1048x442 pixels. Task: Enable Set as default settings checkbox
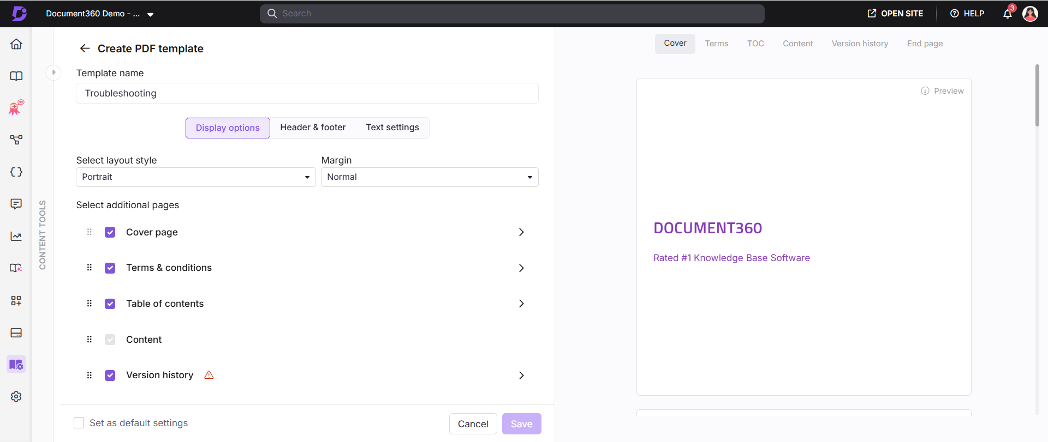(x=79, y=423)
